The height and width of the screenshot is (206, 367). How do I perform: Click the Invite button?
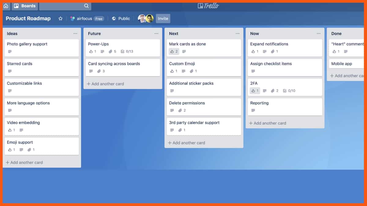point(163,18)
